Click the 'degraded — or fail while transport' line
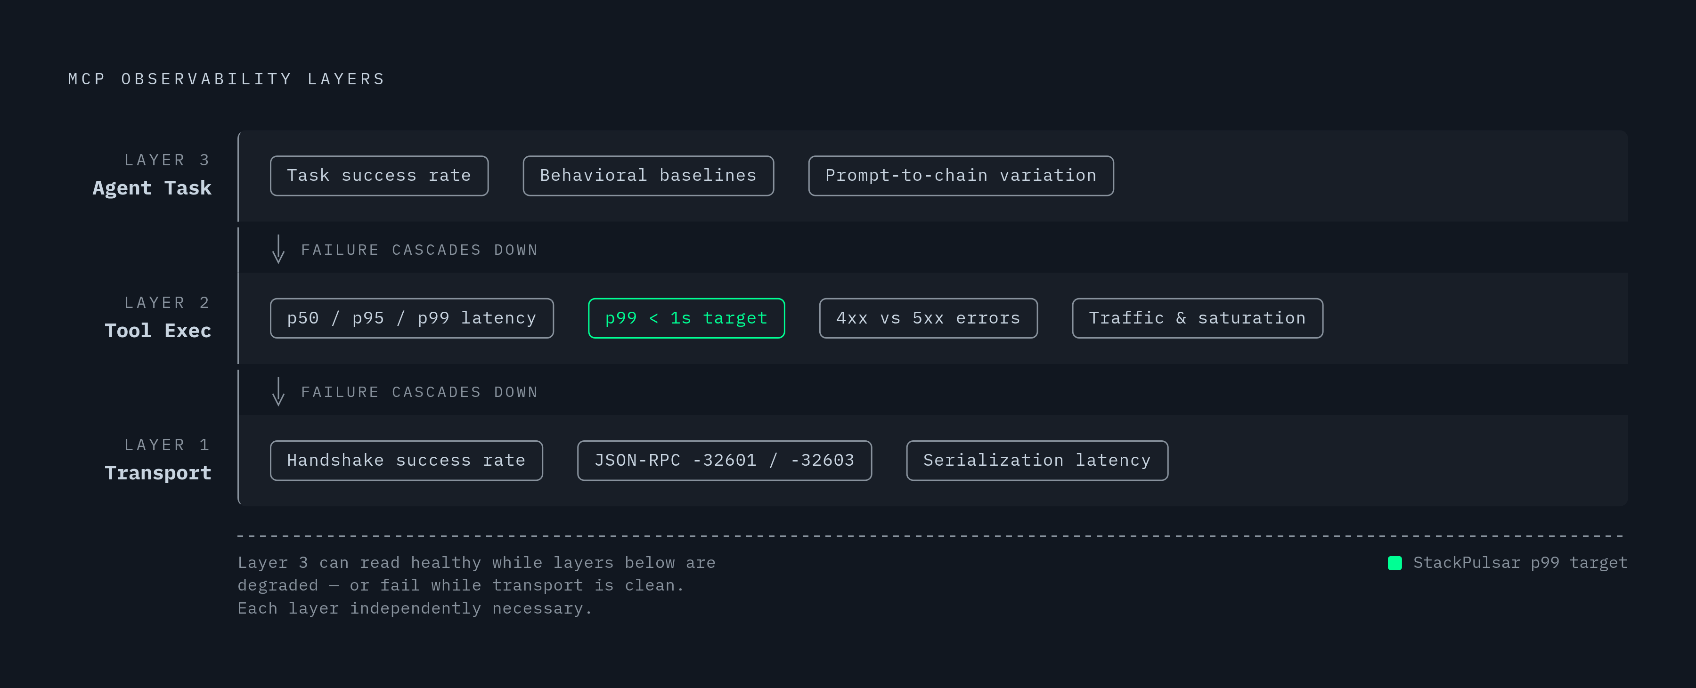Image resolution: width=1696 pixels, height=688 pixels. pyautogui.click(x=461, y=585)
